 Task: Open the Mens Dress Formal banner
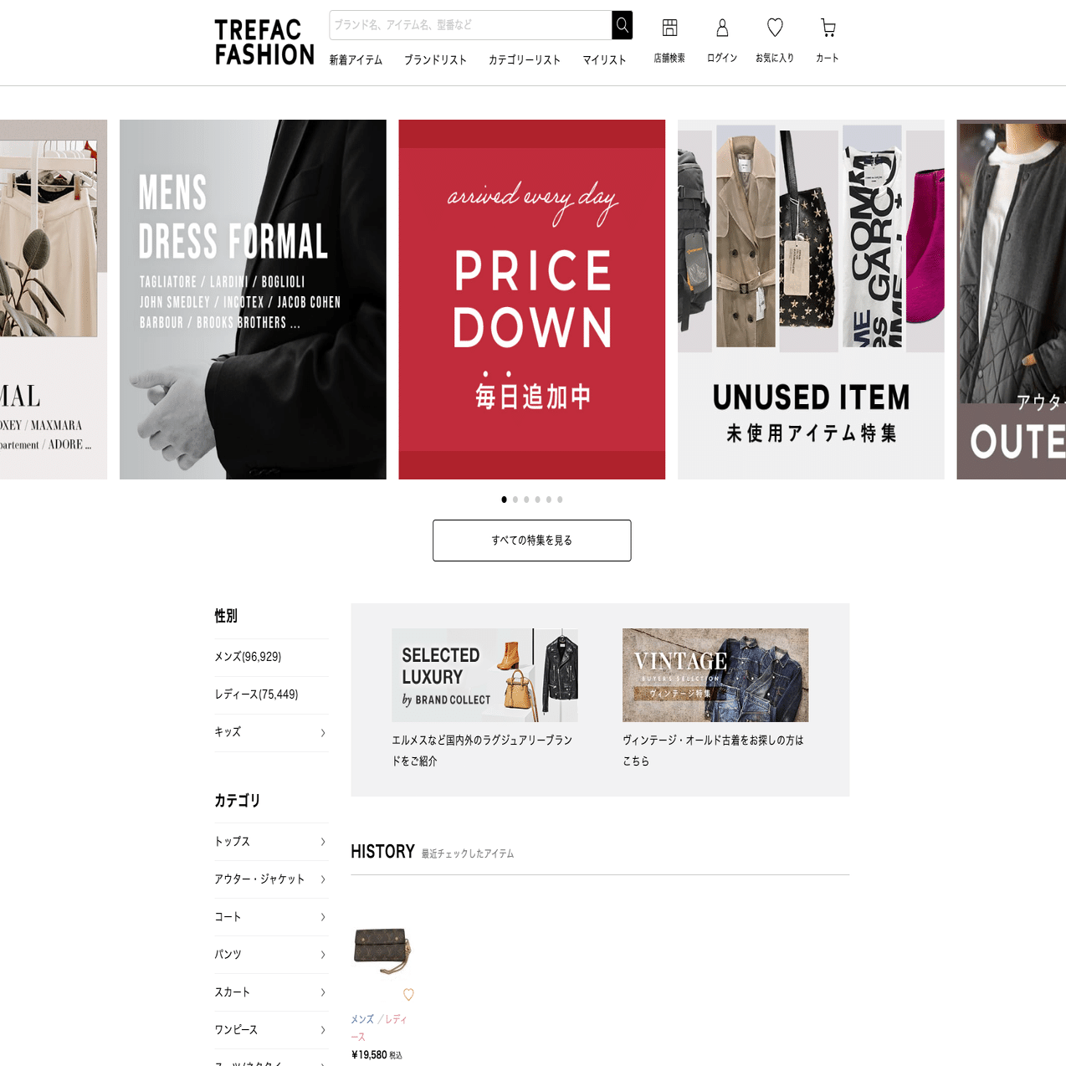[253, 300]
